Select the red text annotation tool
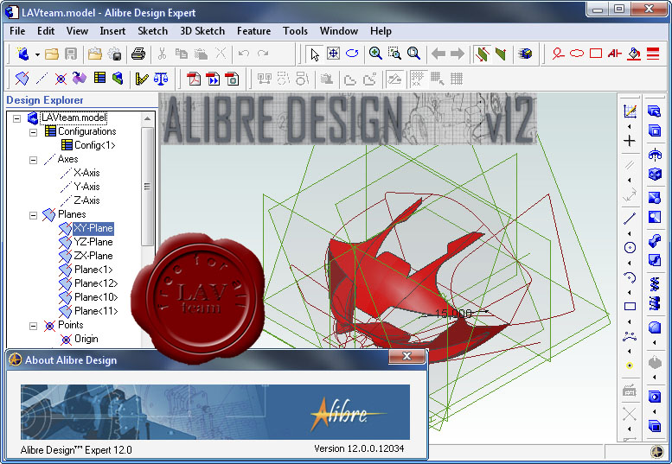672x464 pixels. point(615,54)
